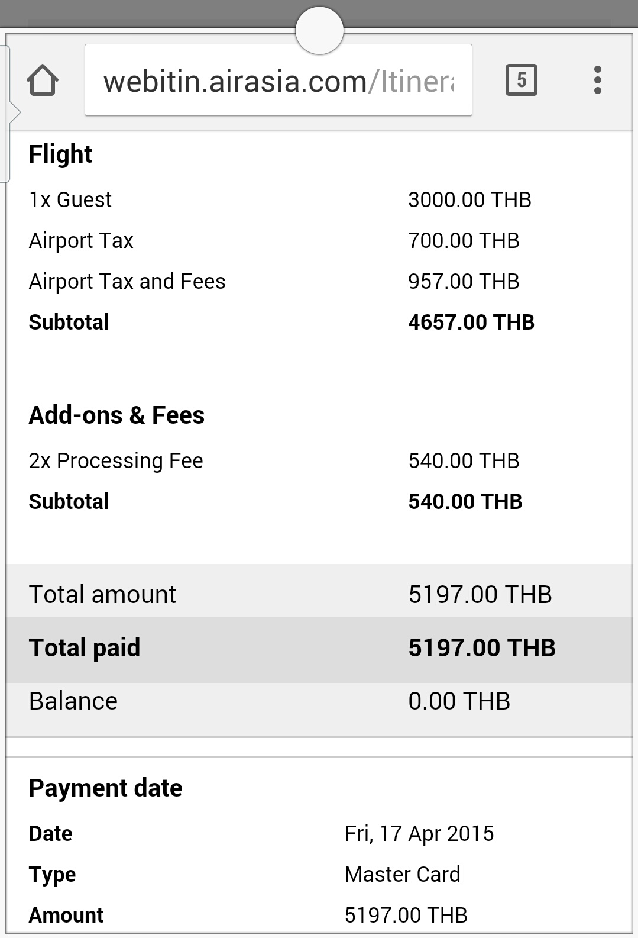Open the tab switcher showing 5 tabs

coord(522,80)
